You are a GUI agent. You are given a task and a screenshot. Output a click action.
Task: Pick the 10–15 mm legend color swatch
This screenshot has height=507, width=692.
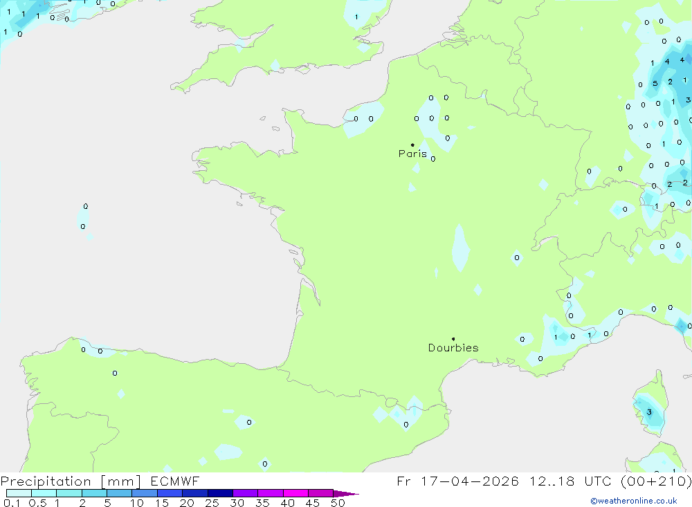coord(145,493)
